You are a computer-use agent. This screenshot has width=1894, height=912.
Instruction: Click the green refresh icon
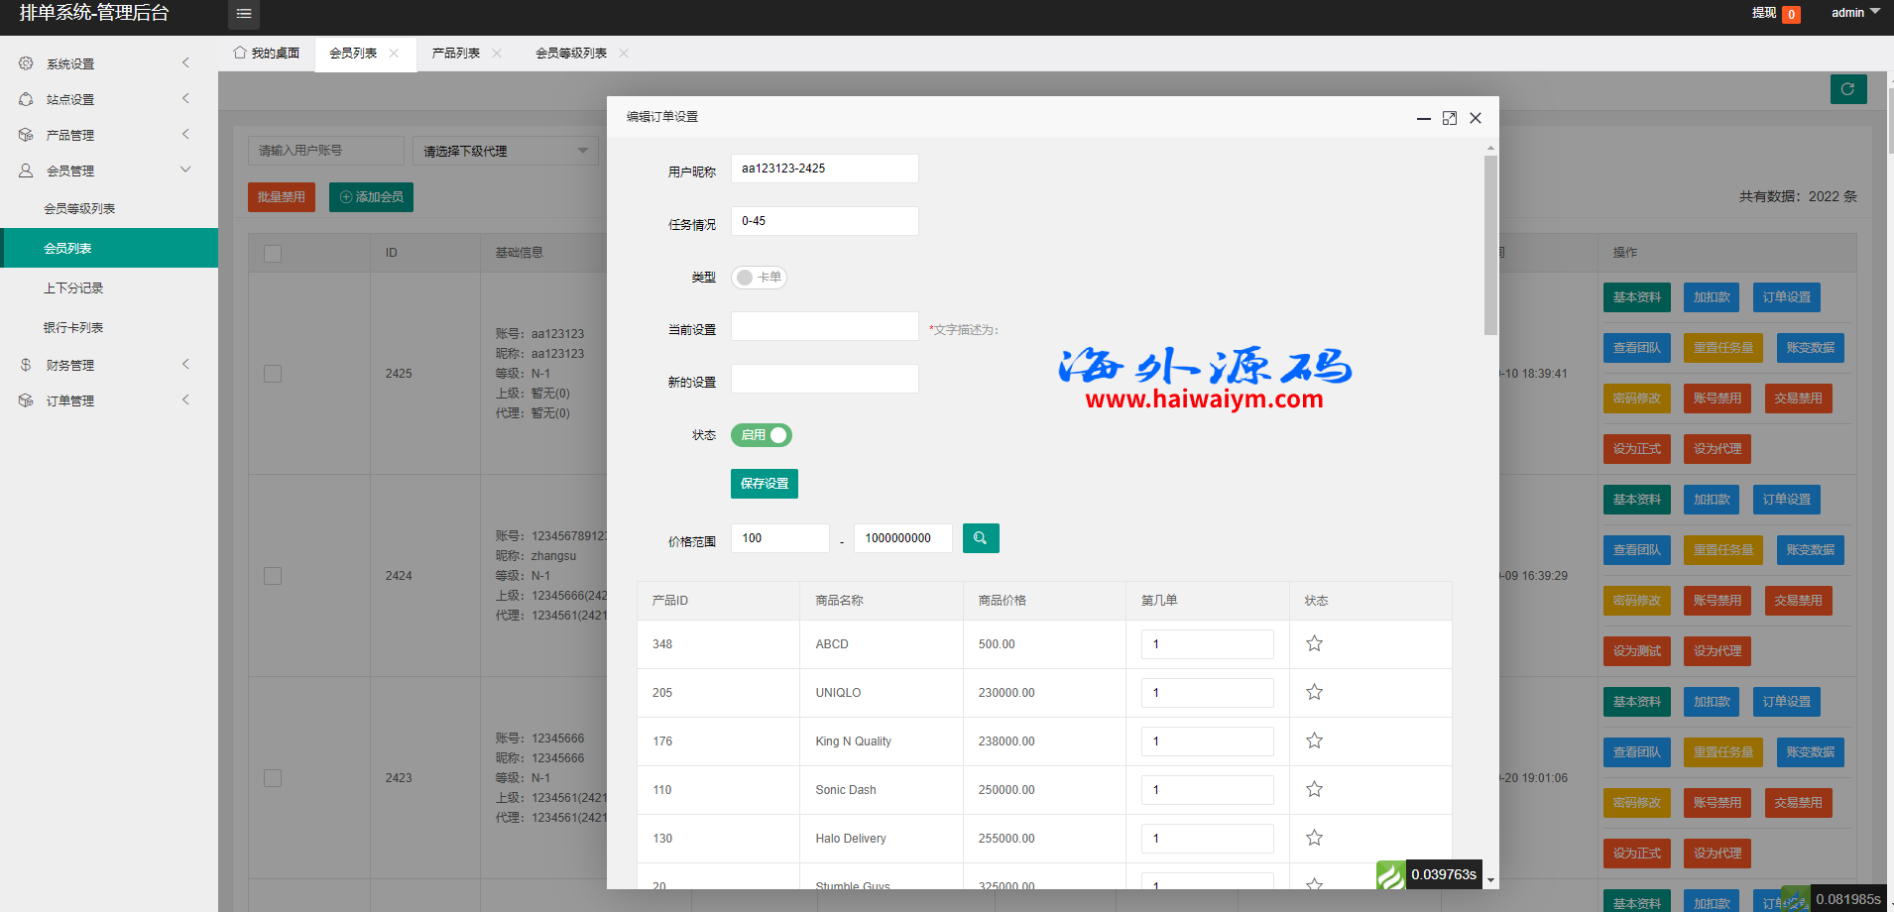(x=1847, y=88)
